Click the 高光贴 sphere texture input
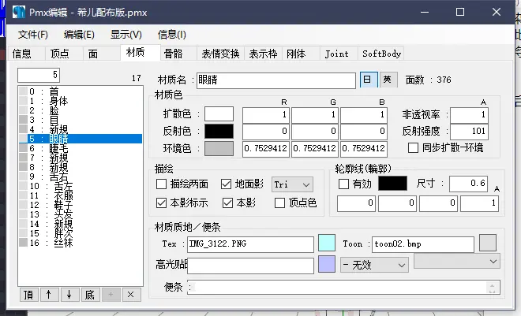Image resolution: width=521 pixels, height=316 pixels. [250, 266]
